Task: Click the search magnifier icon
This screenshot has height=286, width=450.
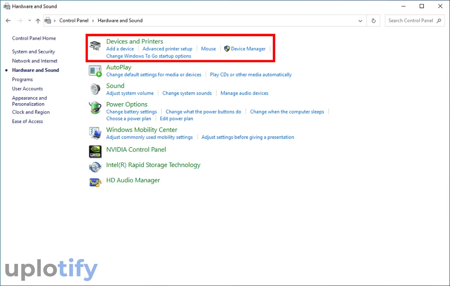Action: pyautogui.click(x=439, y=21)
